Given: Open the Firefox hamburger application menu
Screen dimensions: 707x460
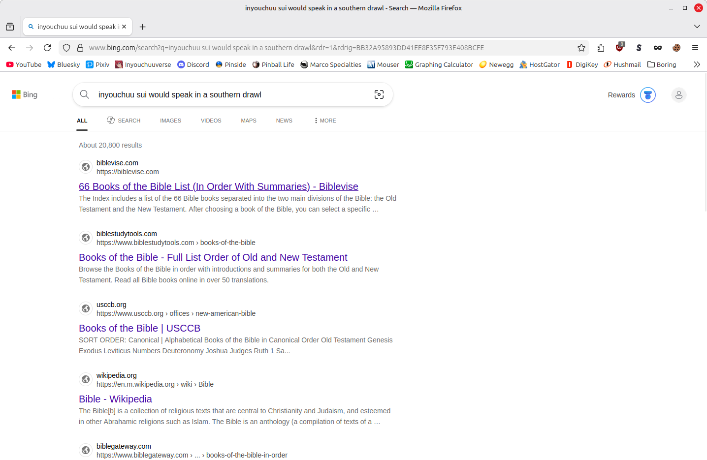Looking at the screenshot, I should 695,48.
